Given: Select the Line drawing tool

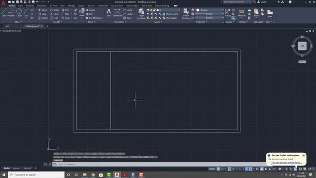Looking at the screenshot, I should [x=3, y=12].
